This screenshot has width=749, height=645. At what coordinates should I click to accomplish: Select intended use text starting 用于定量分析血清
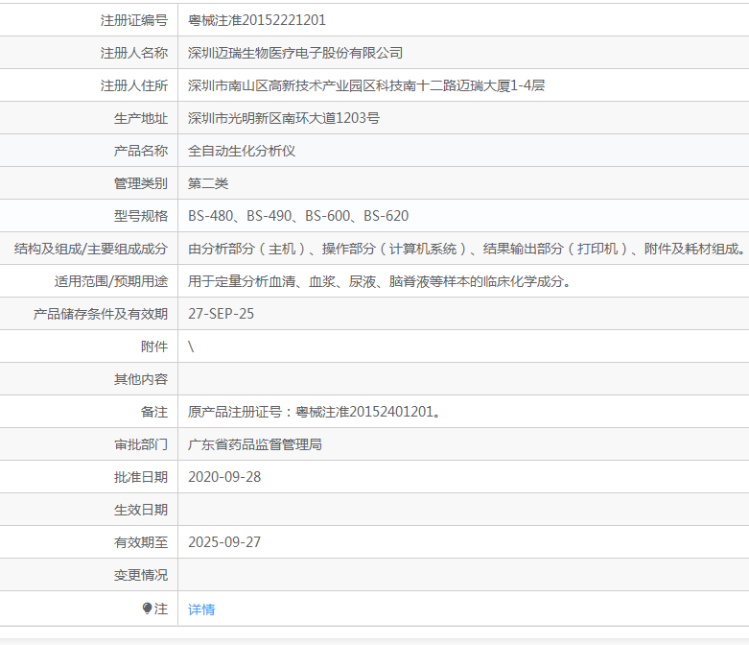[x=380, y=281]
